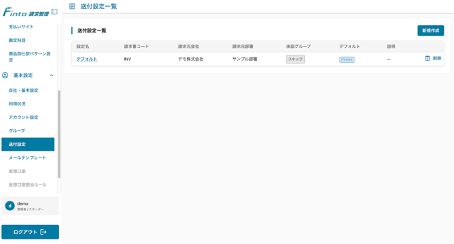Click the デフォルト column header
The width and height of the screenshot is (454, 244).
[x=350, y=47]
